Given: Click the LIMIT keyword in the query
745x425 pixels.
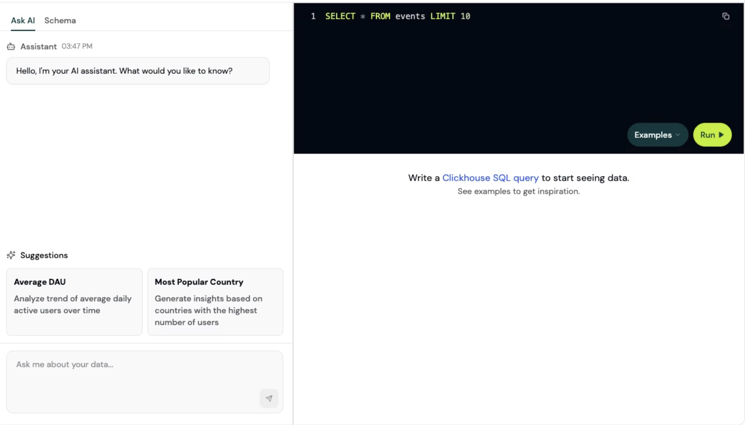Looking at the screenshot, I should 443,16.
